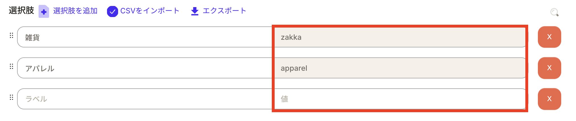Click the drag handle beside アパレル row

click(11, 66)
